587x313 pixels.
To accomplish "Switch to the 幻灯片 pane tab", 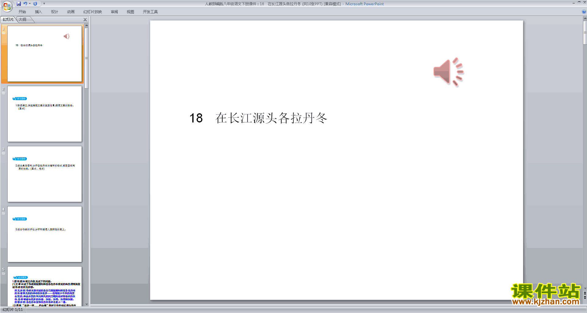I will (8, 20).
